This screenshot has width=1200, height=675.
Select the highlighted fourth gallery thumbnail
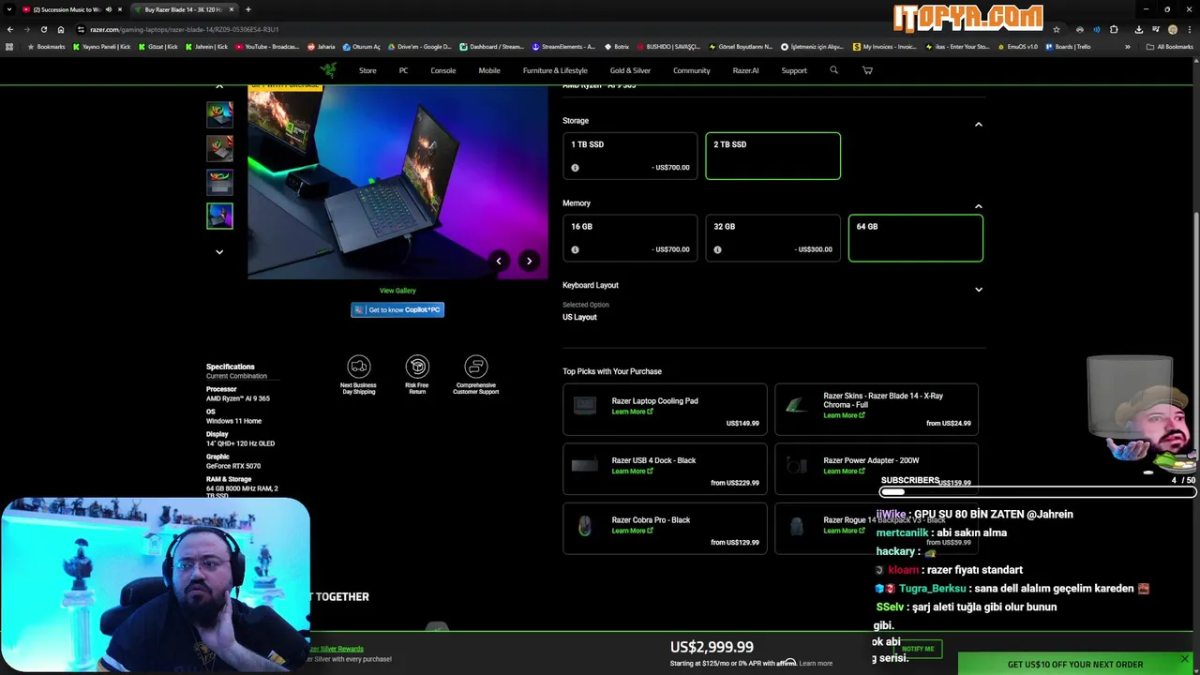click(219, 216)
